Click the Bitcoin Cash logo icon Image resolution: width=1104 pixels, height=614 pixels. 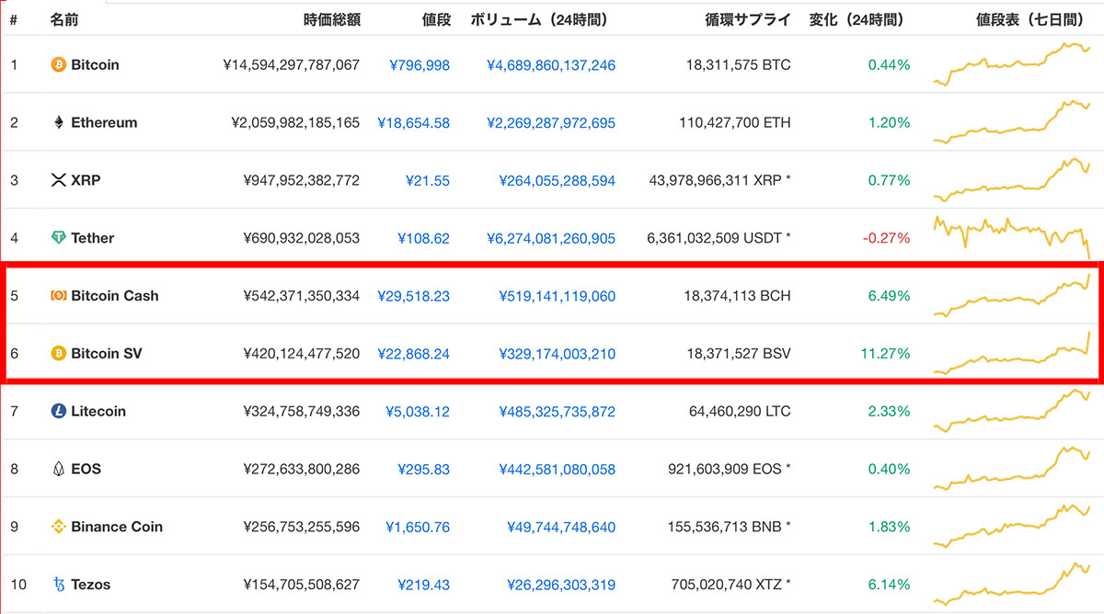(x=58, y=296)
